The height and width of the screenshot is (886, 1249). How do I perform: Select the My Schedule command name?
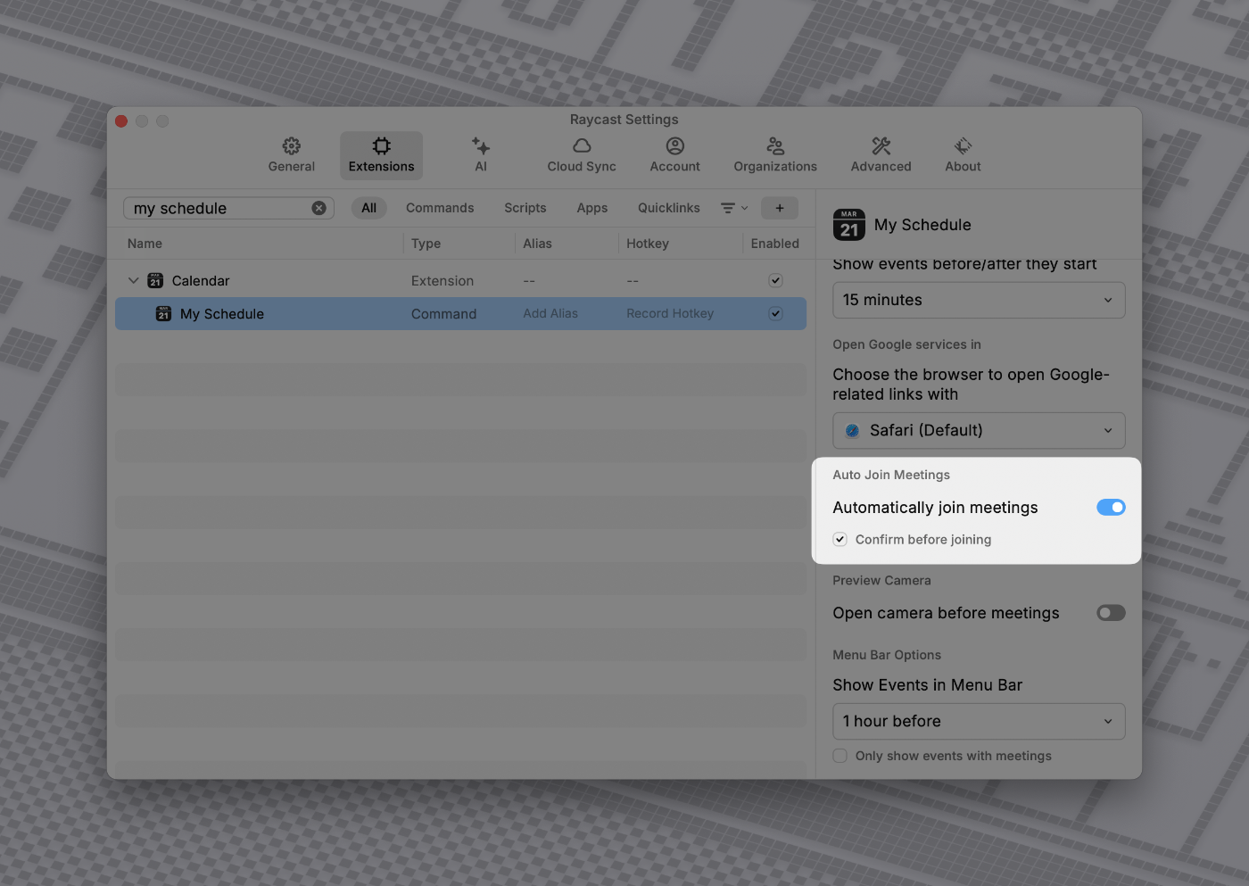tap(222, 314)
